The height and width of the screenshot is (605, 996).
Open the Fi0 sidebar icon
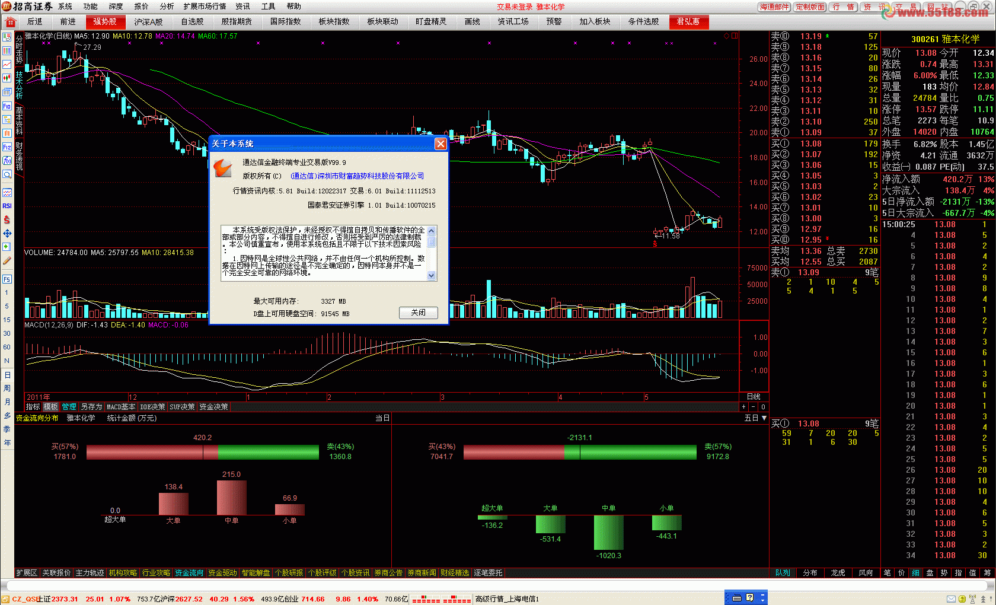(7, 106)
